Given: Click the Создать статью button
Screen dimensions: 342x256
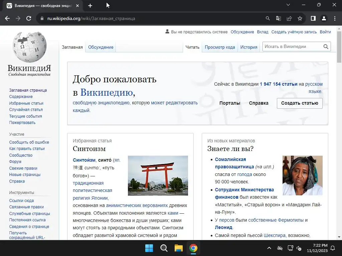Looking at the screenshot, I should [x=300, y=103].
